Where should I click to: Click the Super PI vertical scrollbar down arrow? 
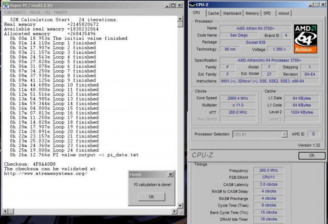click(180, 206)
